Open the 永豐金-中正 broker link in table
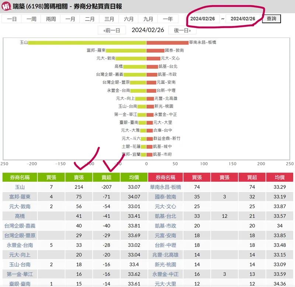Viewport: 295px width, 287px height. coord(165,274)
